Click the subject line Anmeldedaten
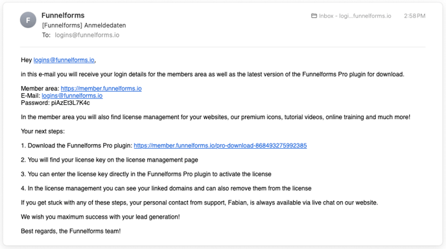 click(x=84, y=25)
